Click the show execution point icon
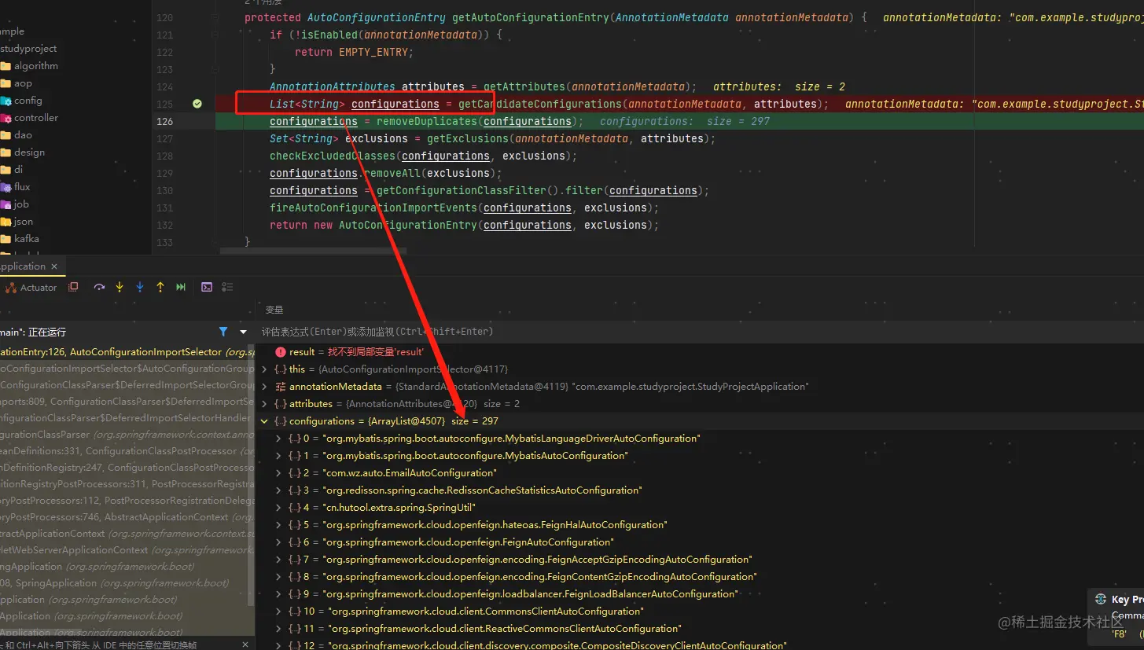The image size is (1144, 650). 73,288
